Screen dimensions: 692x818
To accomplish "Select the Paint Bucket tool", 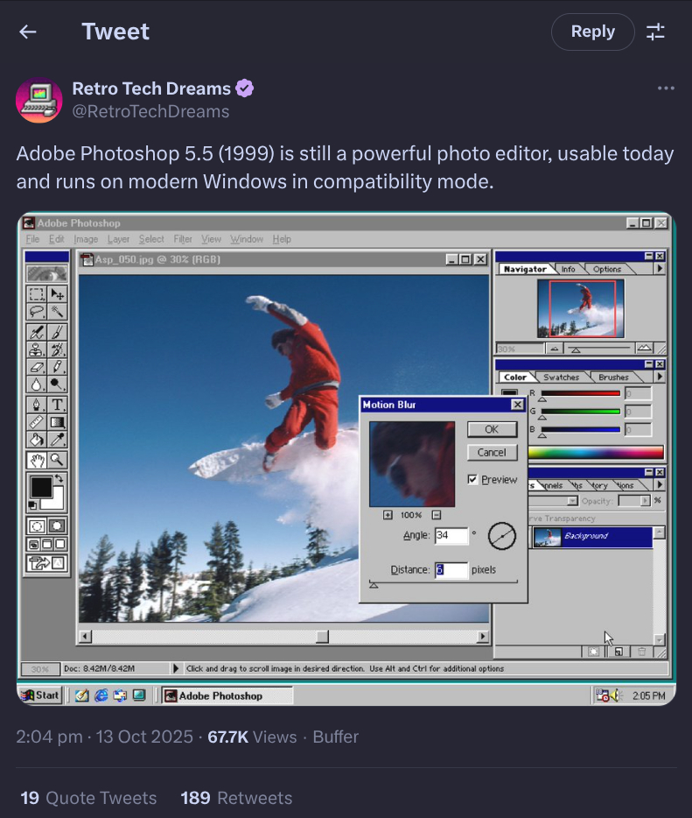I will (x=37, y=440).
